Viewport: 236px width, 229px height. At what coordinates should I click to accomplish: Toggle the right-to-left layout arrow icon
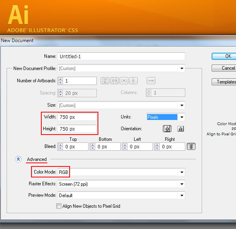(151, 81)
